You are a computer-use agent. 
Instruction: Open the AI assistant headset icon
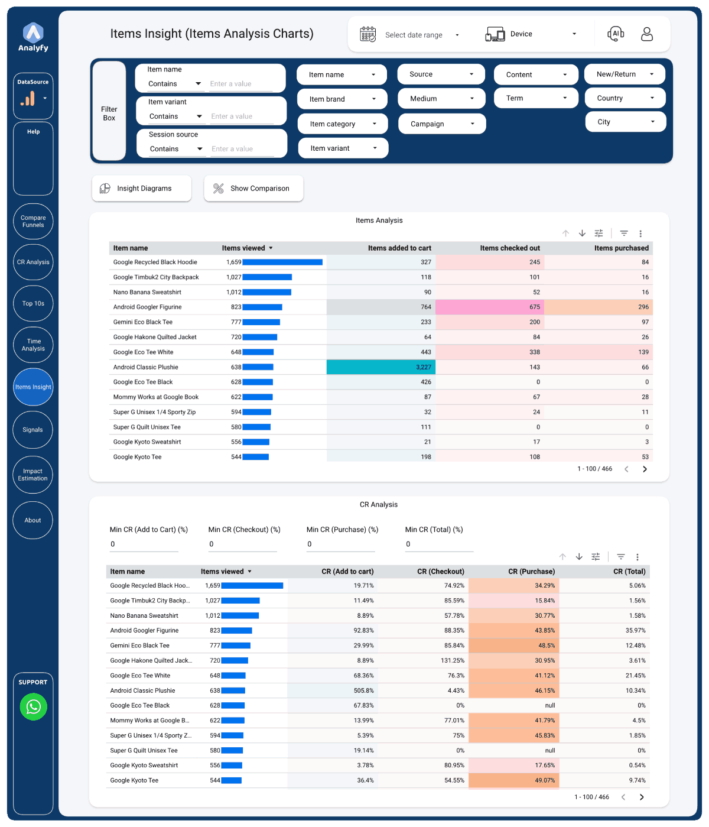(616, 34)
